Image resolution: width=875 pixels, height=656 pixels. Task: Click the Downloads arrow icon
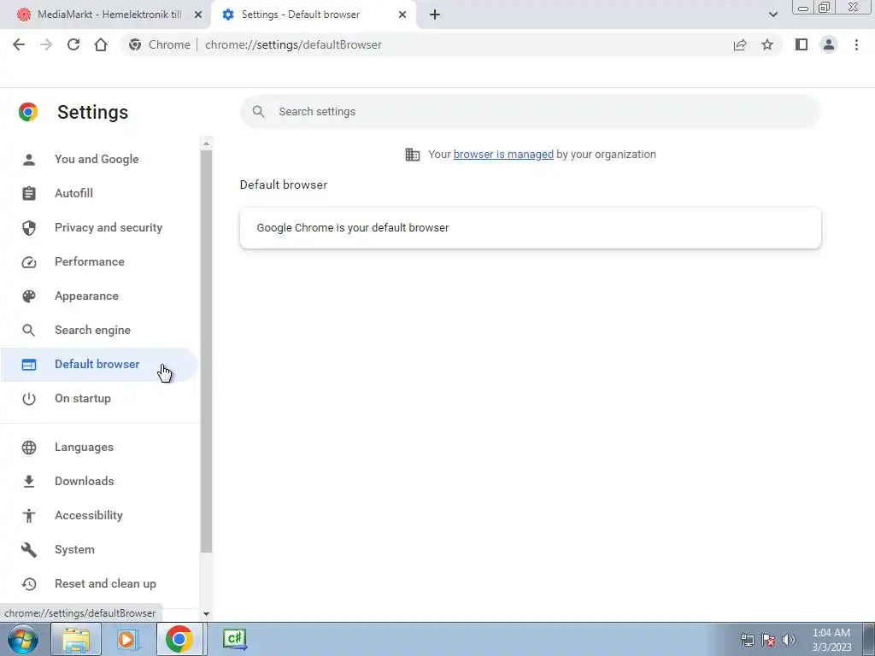pyautogui.click(x=29, y=482)
